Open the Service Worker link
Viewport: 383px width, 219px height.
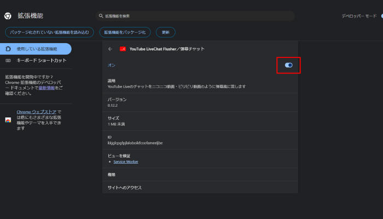point(126,162)
